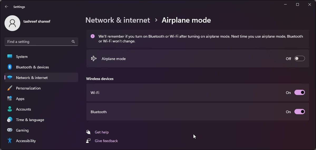Open the System settings section
This screenshot has width=316, height=150.
[x=22, y=57]
